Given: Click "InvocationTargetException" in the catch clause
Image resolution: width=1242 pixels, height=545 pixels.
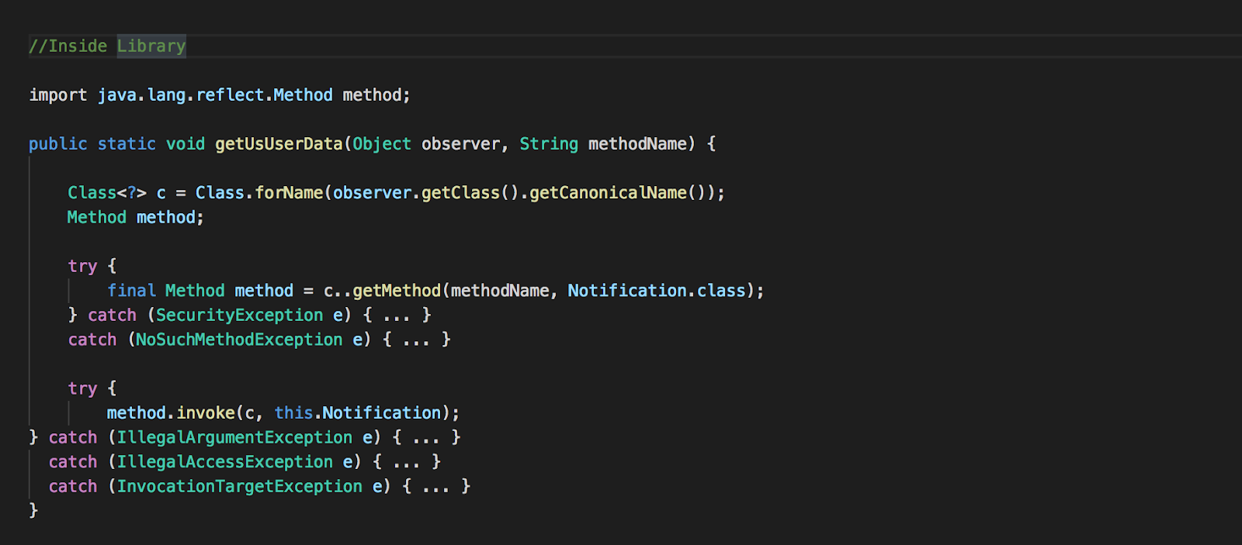Looking at the screenshot, I should tap(240, 486).
